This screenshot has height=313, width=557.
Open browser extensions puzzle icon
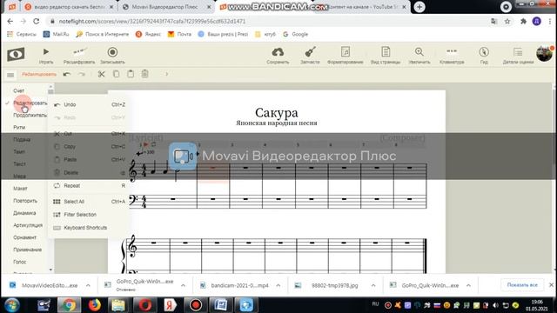click(523, 21)
